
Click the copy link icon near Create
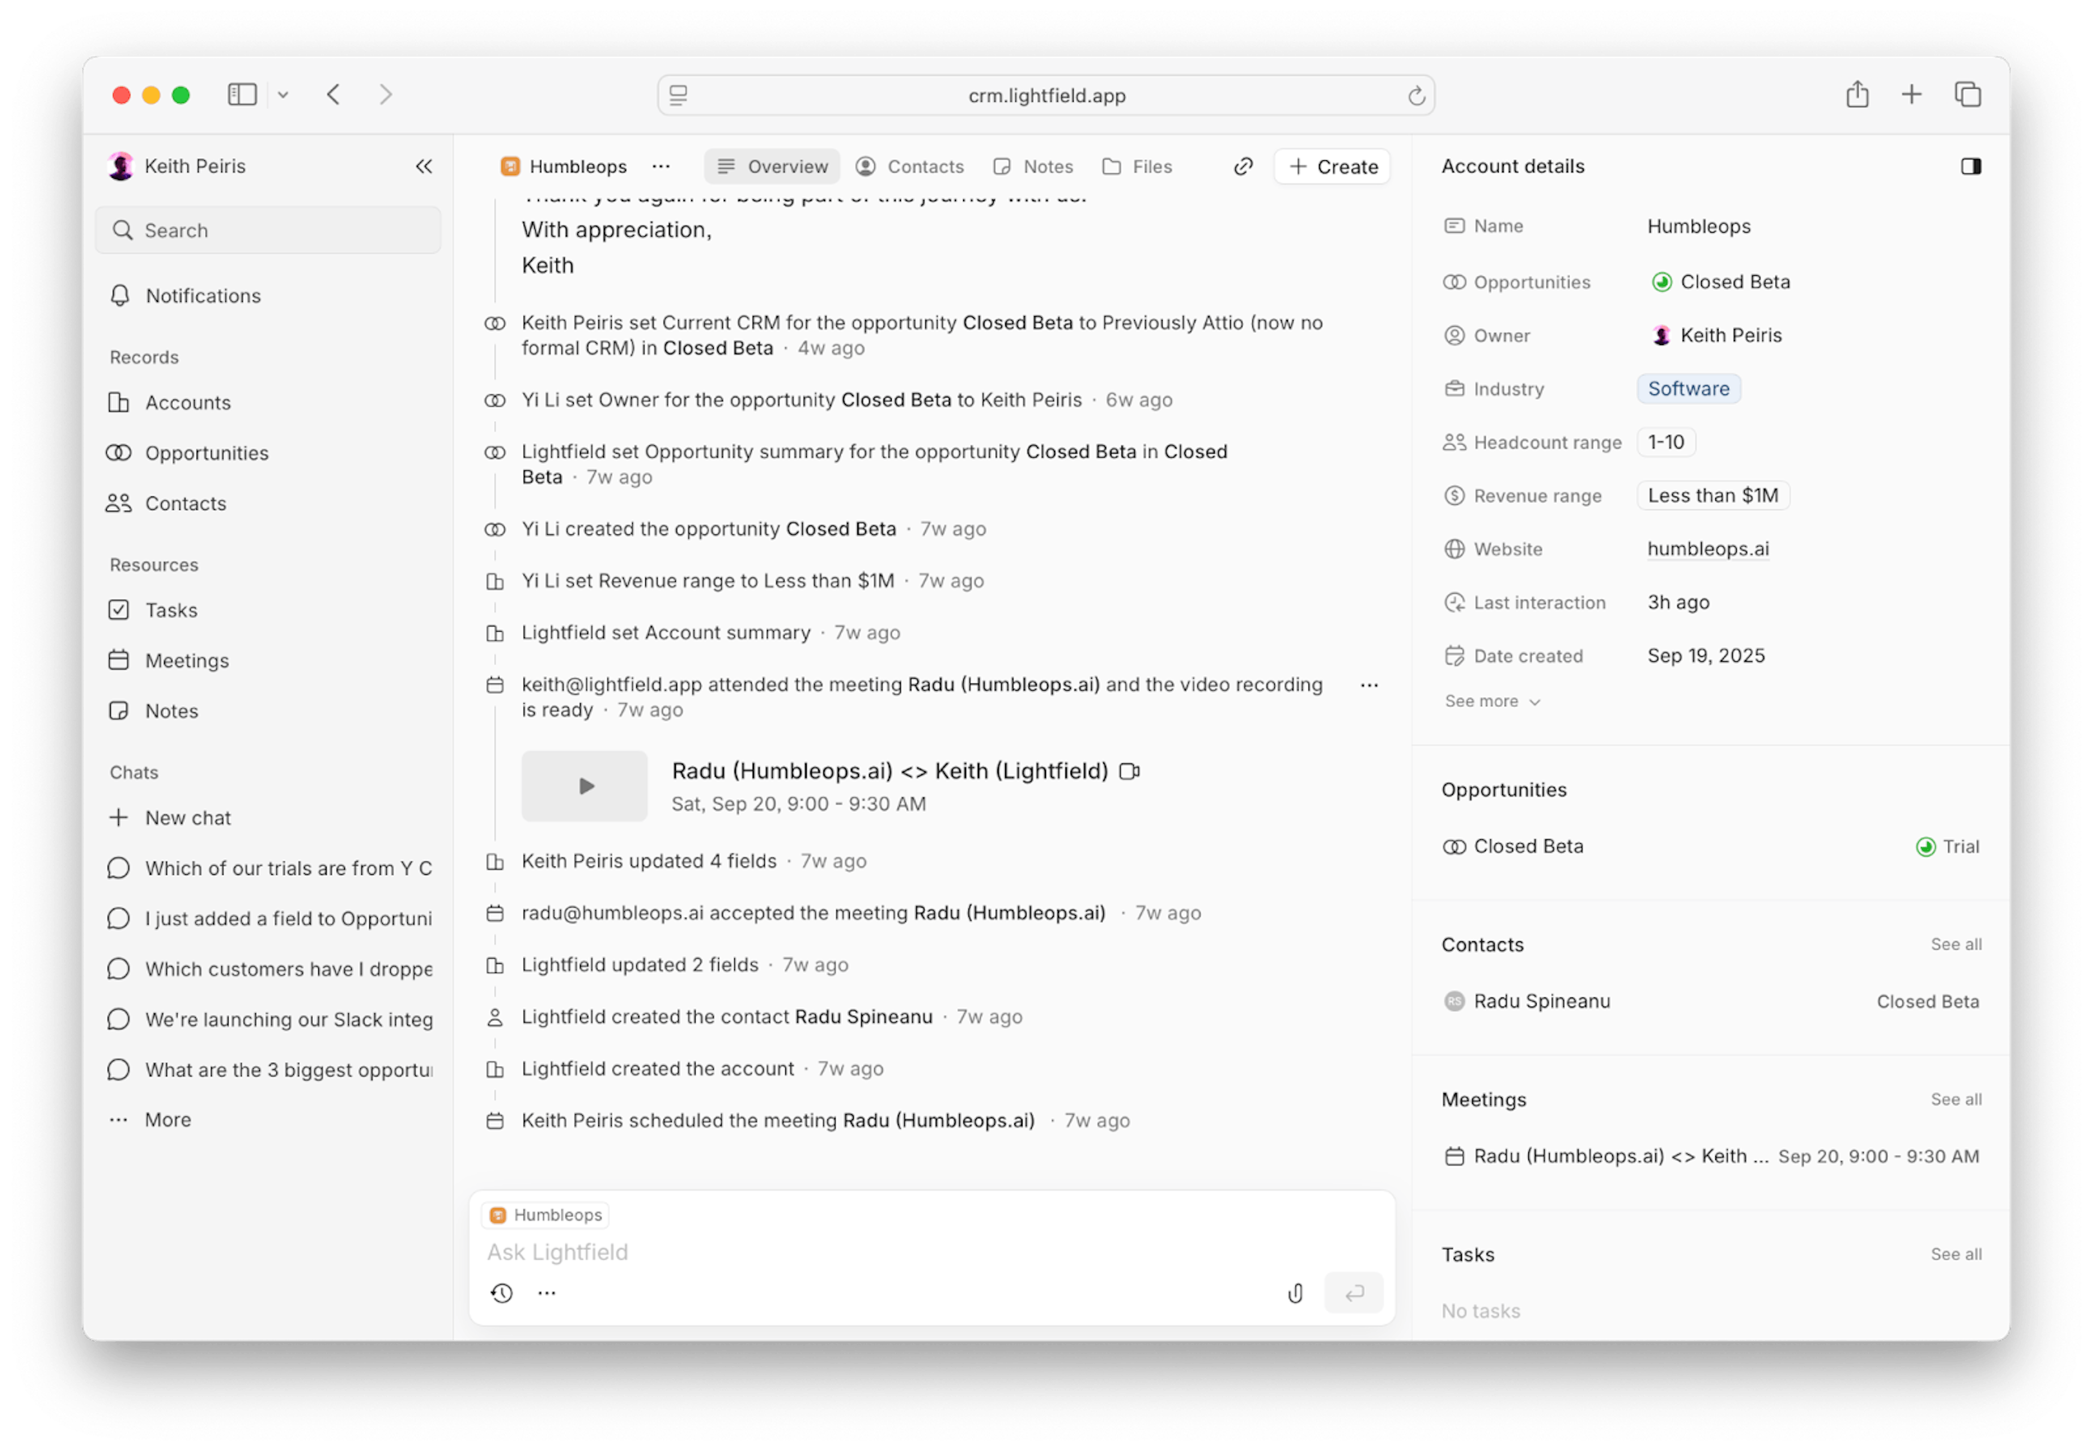(1243, 166)
